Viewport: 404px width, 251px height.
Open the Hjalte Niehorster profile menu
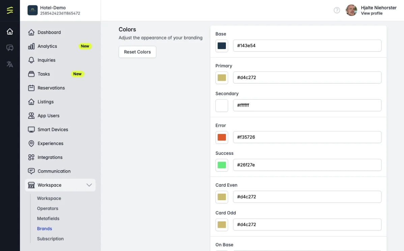(x=371, y=10)
